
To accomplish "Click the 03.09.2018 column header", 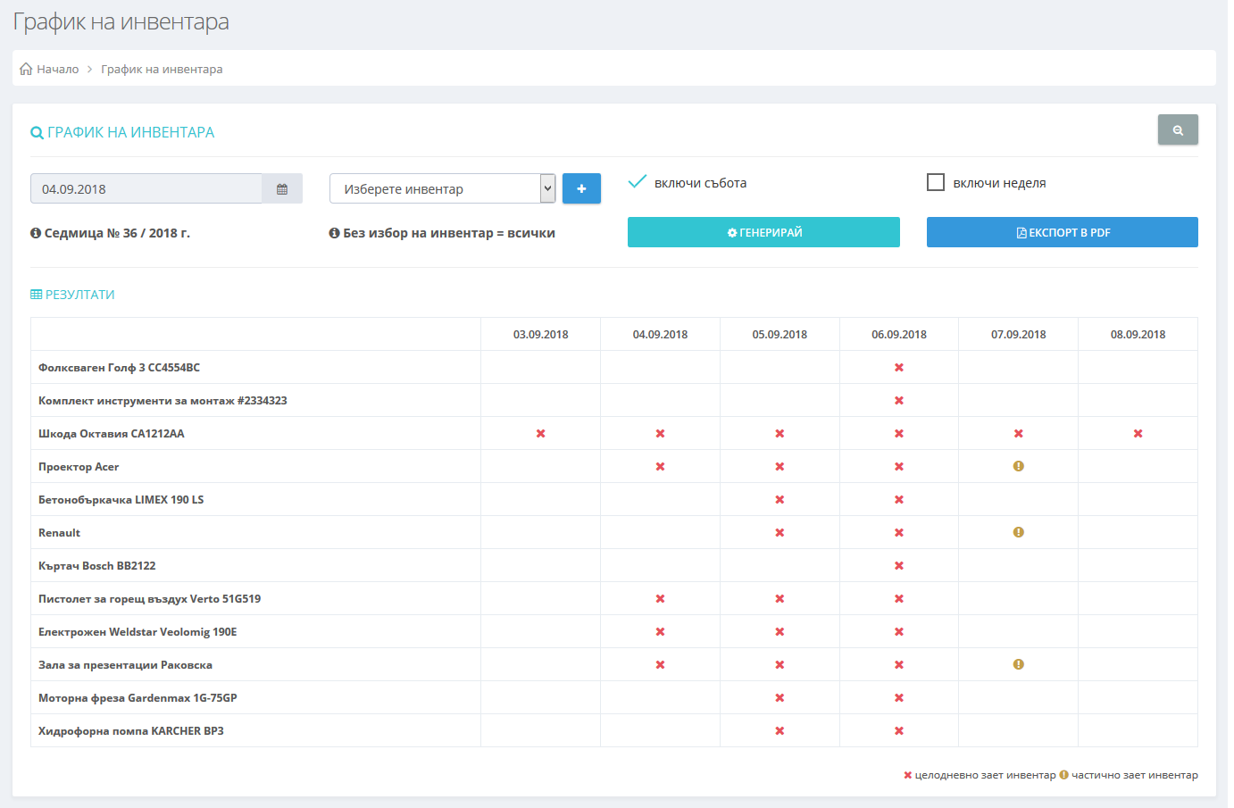I will click(x=540, y=335).
